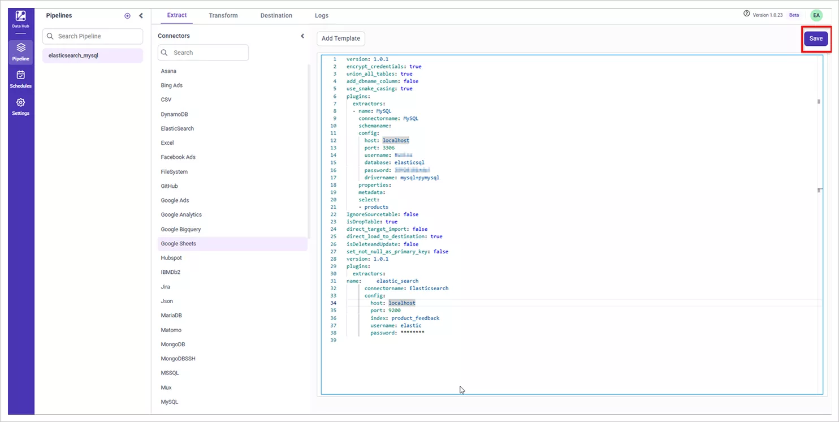Open the Pipeline section in the sidebar
Viewport: 839px width, 422px height.
pos(21,51)
